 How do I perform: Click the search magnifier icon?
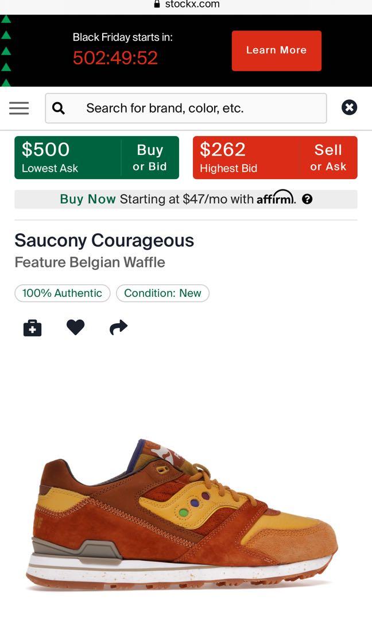click(58, 107)
